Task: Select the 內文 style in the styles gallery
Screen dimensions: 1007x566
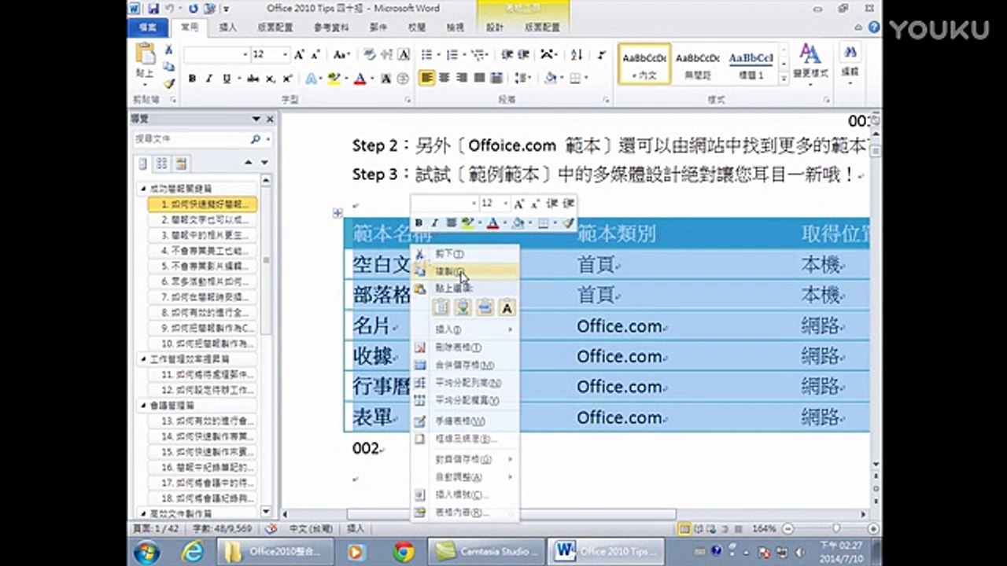Action: [x=644, y=64]
